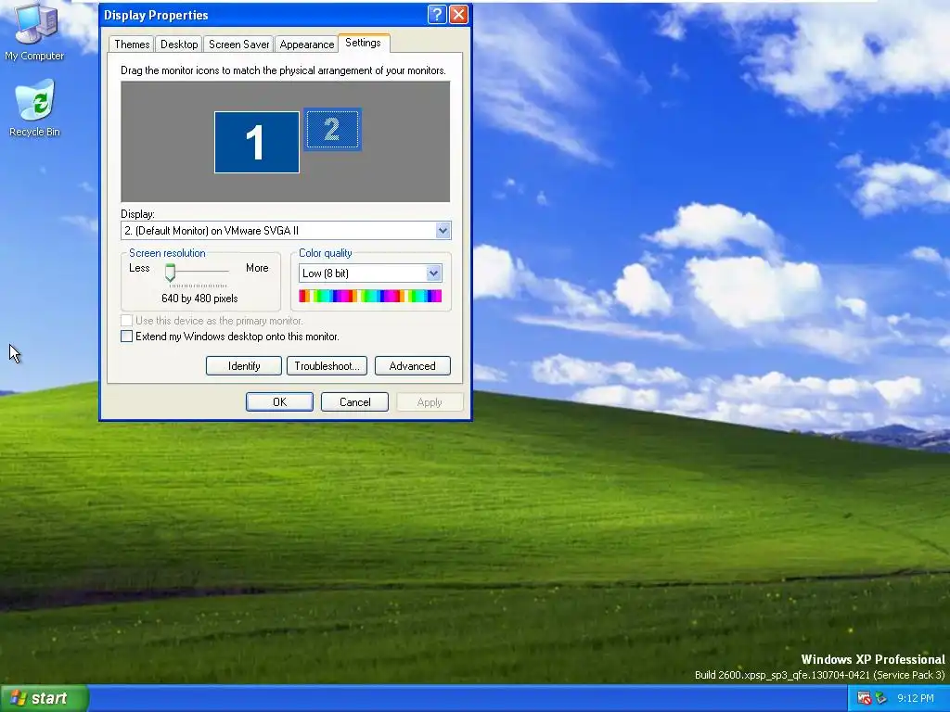Select the Recycle Bin desktop icon

tap(34, 108)
